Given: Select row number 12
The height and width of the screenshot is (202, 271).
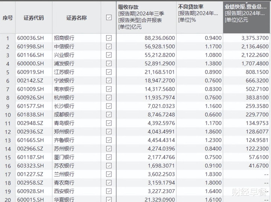Looking at the screenshot, I should [x=8, y=132].
